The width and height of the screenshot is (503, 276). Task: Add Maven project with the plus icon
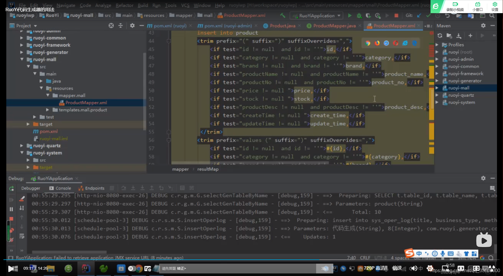(470, 36)
